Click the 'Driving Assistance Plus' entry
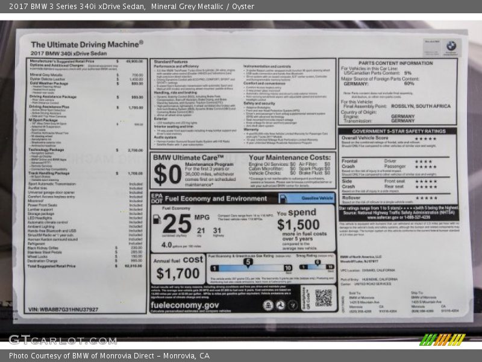Viewport: 482px width, 362px height. 86,107
